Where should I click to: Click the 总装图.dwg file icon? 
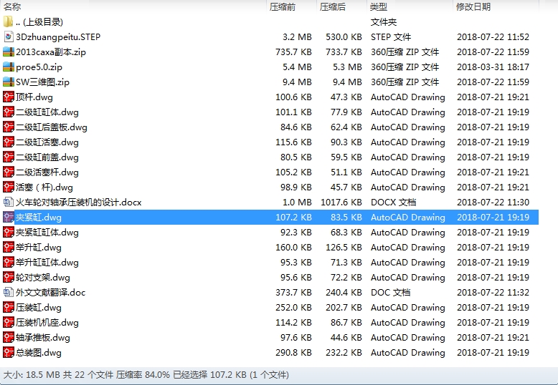(8, 352)
